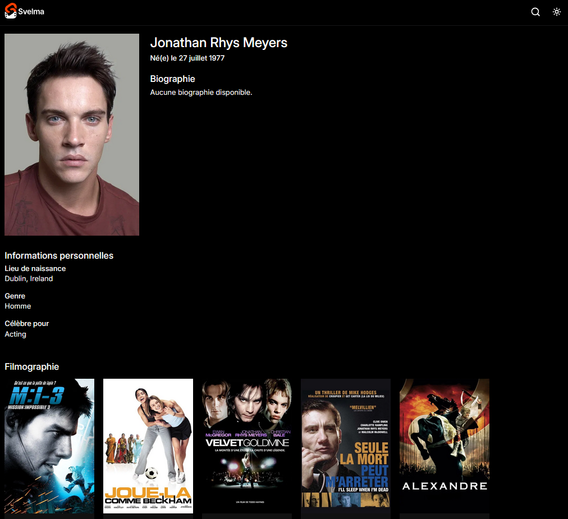Select the Dublin, Ireland birthplace text
The image size is (568, 519).
[29, 278]
